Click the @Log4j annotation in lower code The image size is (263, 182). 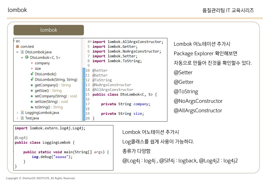21,138
